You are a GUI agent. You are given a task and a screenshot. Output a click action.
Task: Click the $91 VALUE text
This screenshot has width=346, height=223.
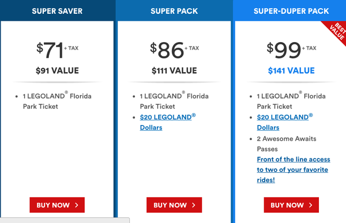click(x=57, y=70)
